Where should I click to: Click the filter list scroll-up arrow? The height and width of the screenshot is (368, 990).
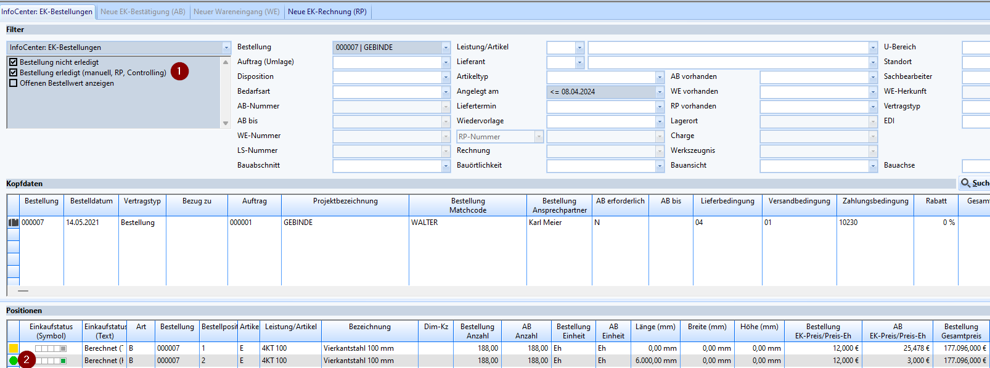point(225,62)
